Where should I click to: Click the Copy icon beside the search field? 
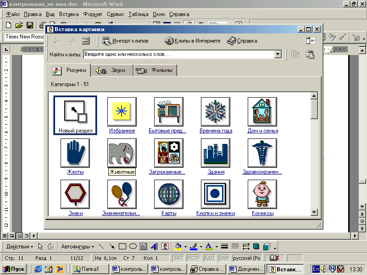(295, 55)
